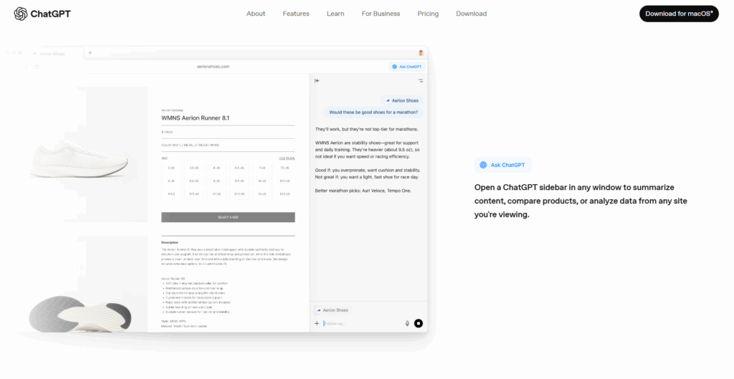Click the browser forward arrow
The width and height of the screenshot is (734, 379).
point(26,67)
